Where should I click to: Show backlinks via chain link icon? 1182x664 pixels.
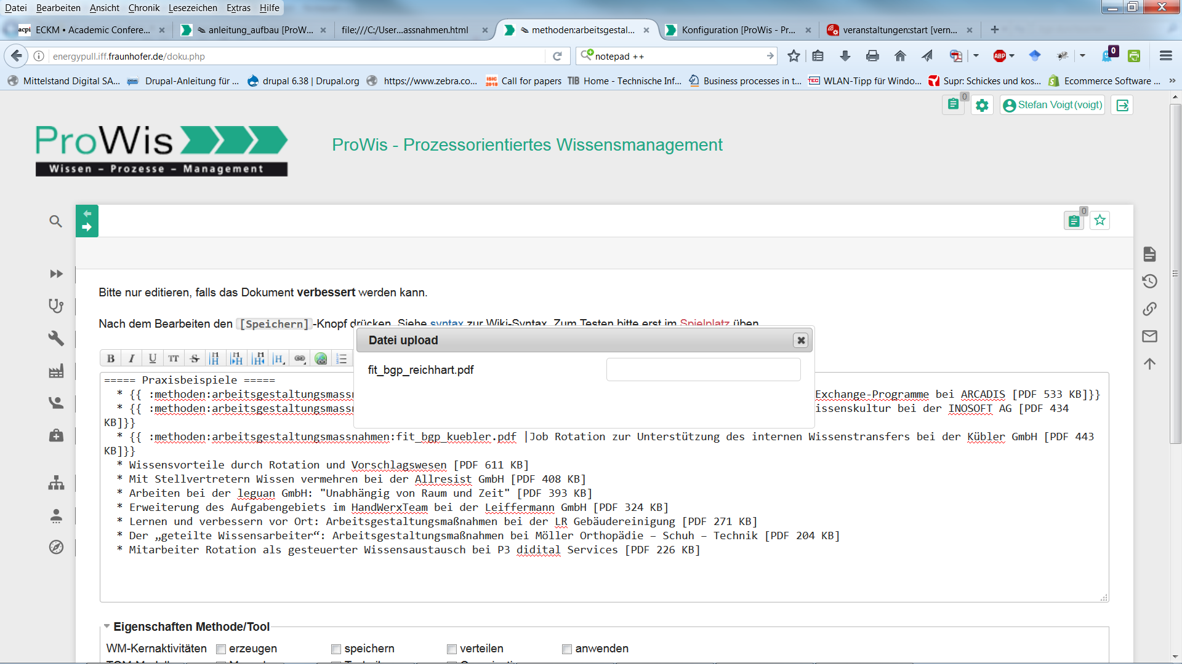[x=1149, y=309]
